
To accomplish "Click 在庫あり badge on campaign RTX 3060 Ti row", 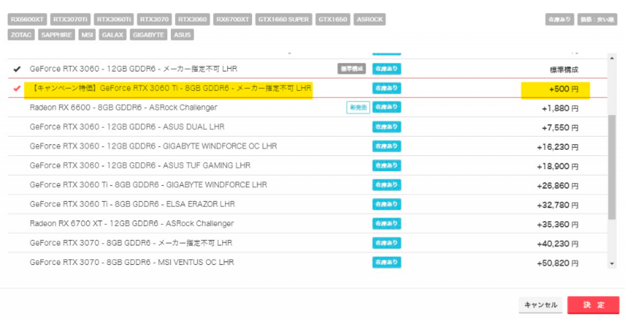I will click(x=386, y=88).
